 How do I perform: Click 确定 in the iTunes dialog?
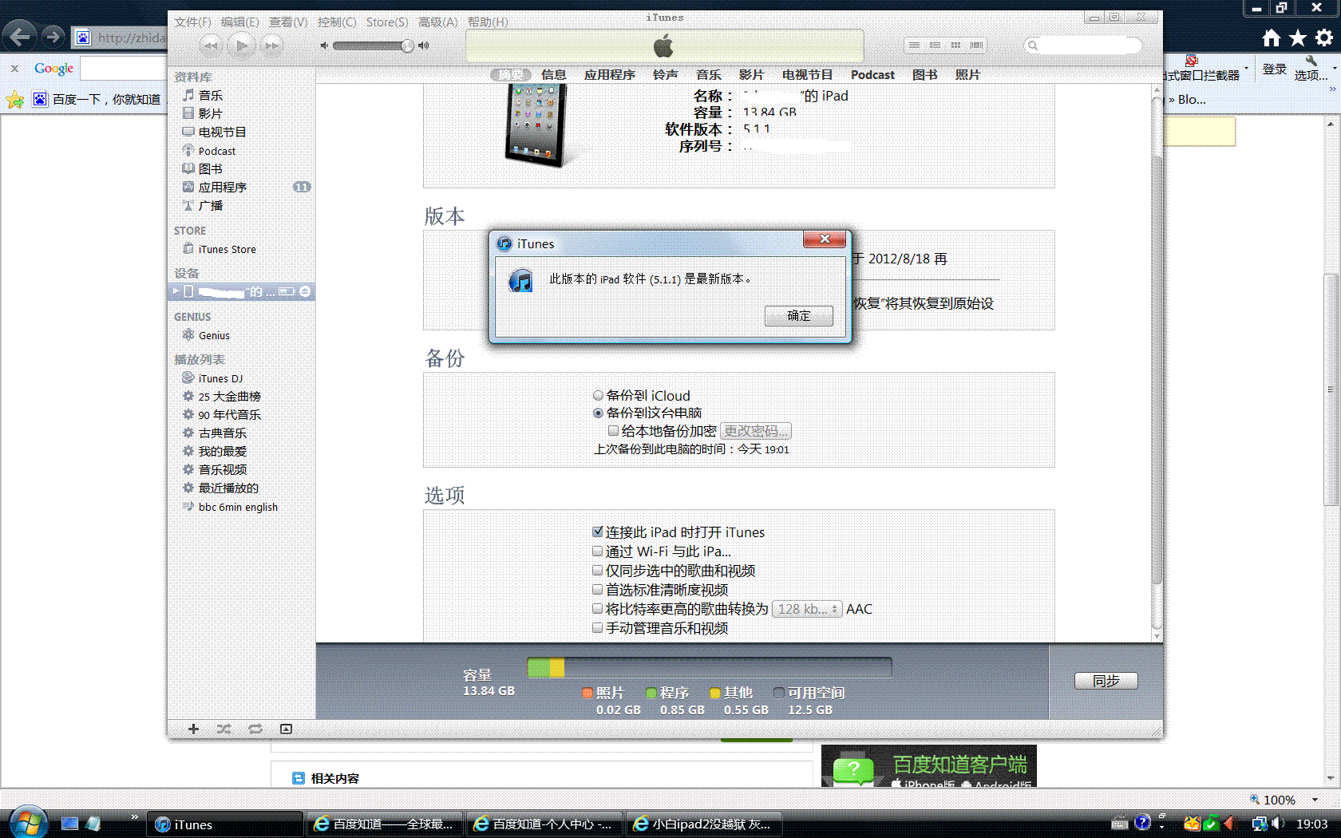pos(799,315)
